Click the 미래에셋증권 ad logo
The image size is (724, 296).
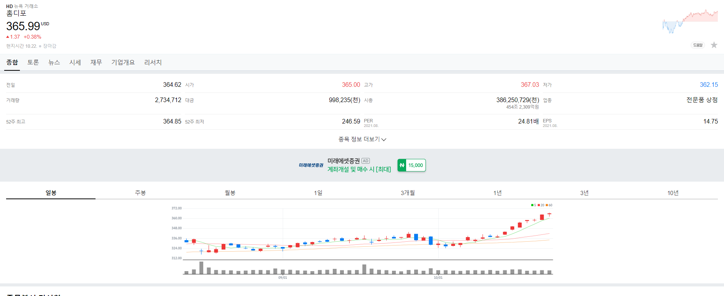point(311,165)
